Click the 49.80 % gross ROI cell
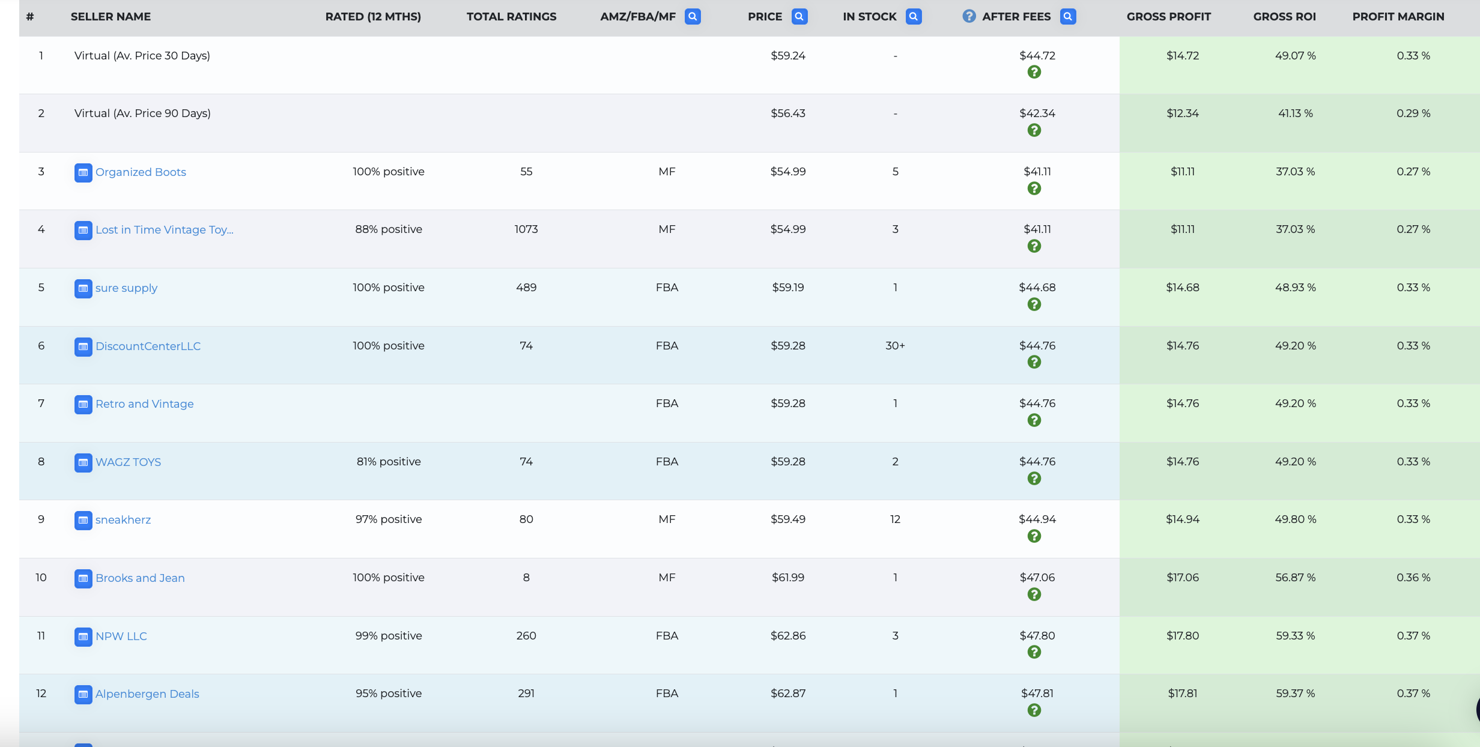Screen dimensions: 1480x747 click(x=1296, y=519)
